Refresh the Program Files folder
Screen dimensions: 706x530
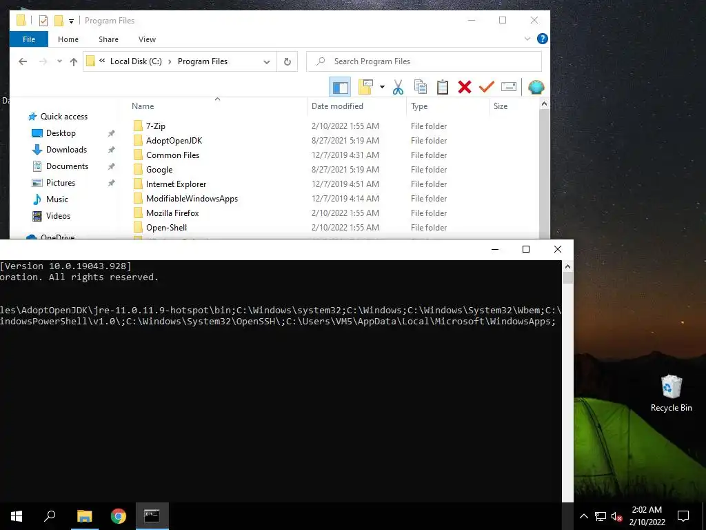tap(288, 61)
